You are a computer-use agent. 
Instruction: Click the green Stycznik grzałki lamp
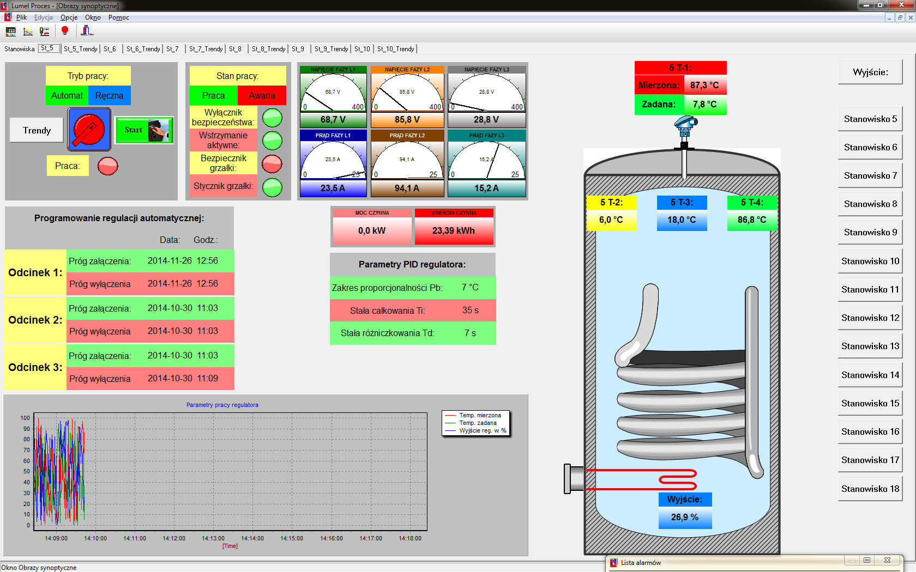click(272, 187)
